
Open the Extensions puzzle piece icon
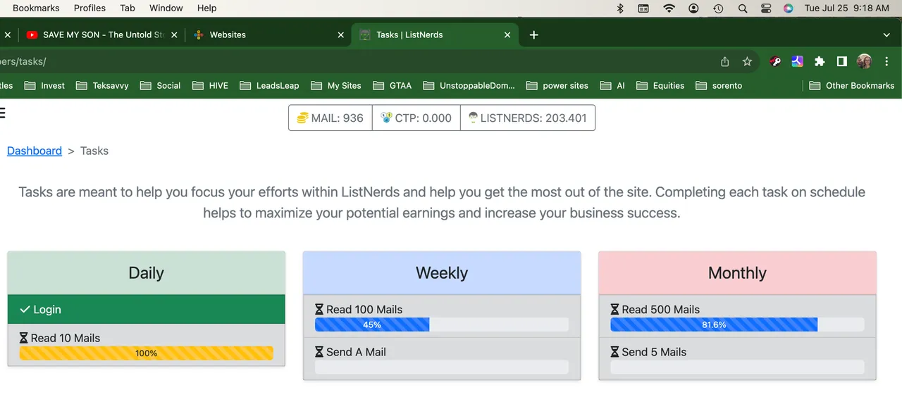(x=820, y=62)
